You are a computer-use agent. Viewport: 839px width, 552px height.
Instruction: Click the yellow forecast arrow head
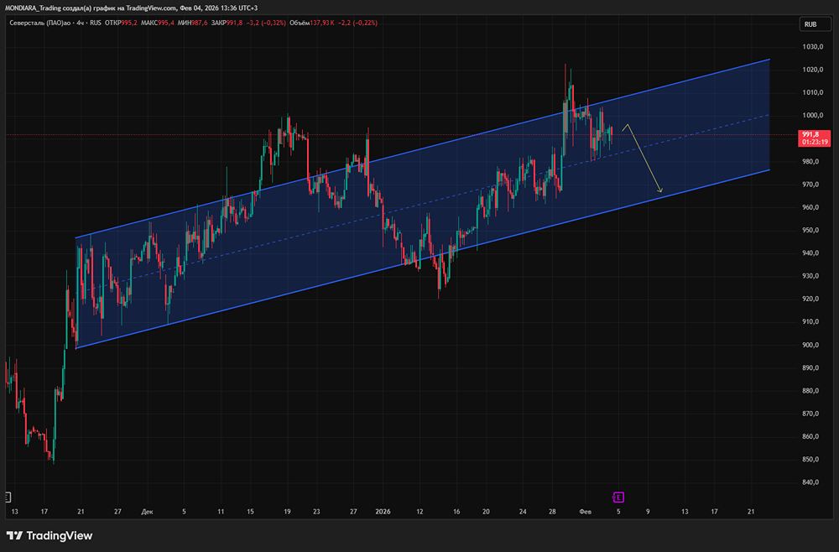[660, 192]
